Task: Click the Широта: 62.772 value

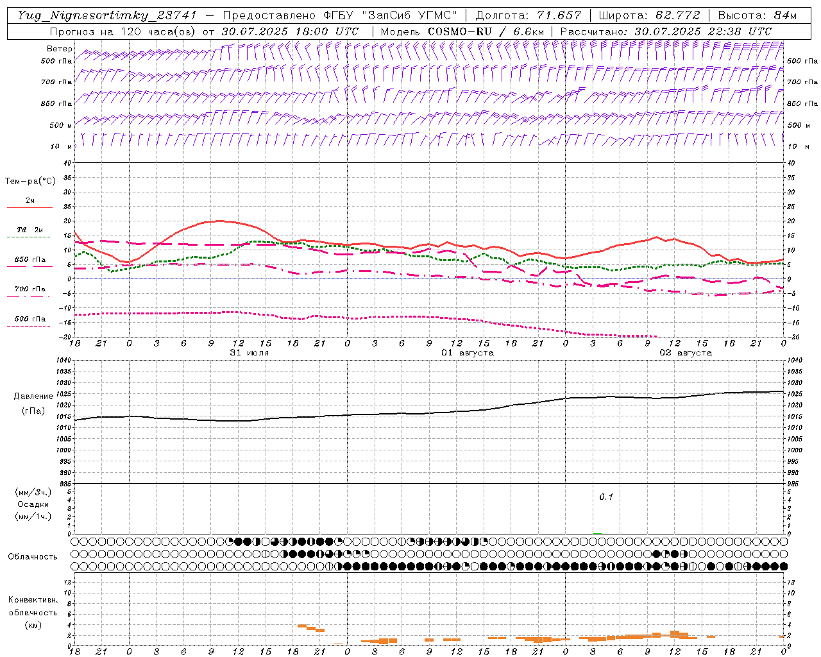Action: (x=650, y=15)
